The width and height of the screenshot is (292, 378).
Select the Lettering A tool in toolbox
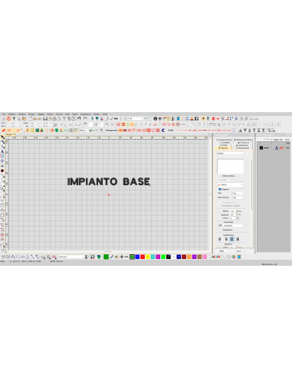(x=2, y=151)
